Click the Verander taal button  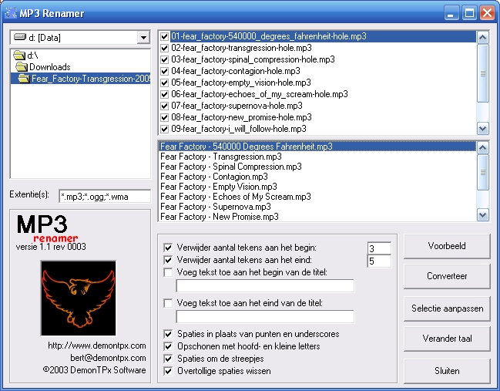coord(447,339)
